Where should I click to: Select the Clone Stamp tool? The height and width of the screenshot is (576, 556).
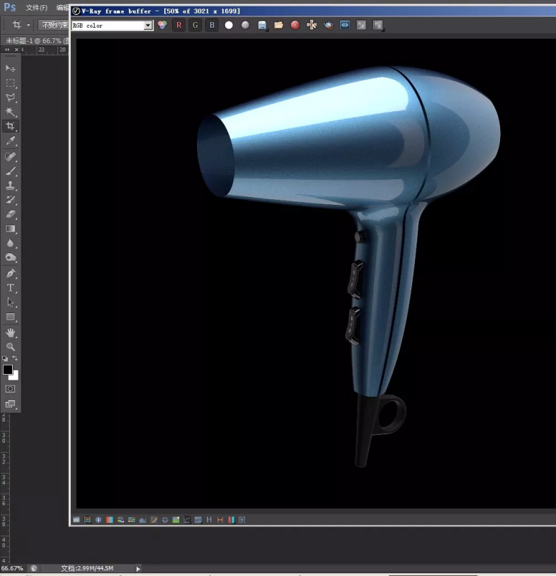11,186
